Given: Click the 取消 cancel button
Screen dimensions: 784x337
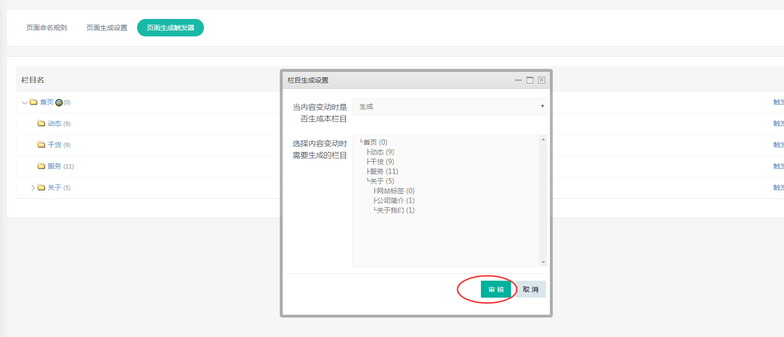Looking at the screenshot, I should pos(530,289).
